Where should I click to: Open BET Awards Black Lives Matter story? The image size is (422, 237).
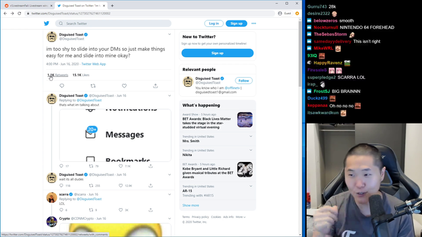pos(218,121)
